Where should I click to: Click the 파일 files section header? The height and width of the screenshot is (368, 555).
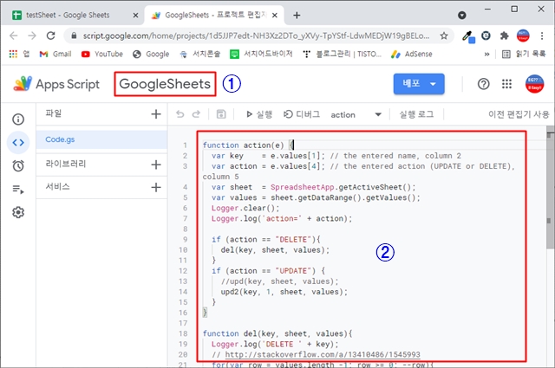[54, 113]
